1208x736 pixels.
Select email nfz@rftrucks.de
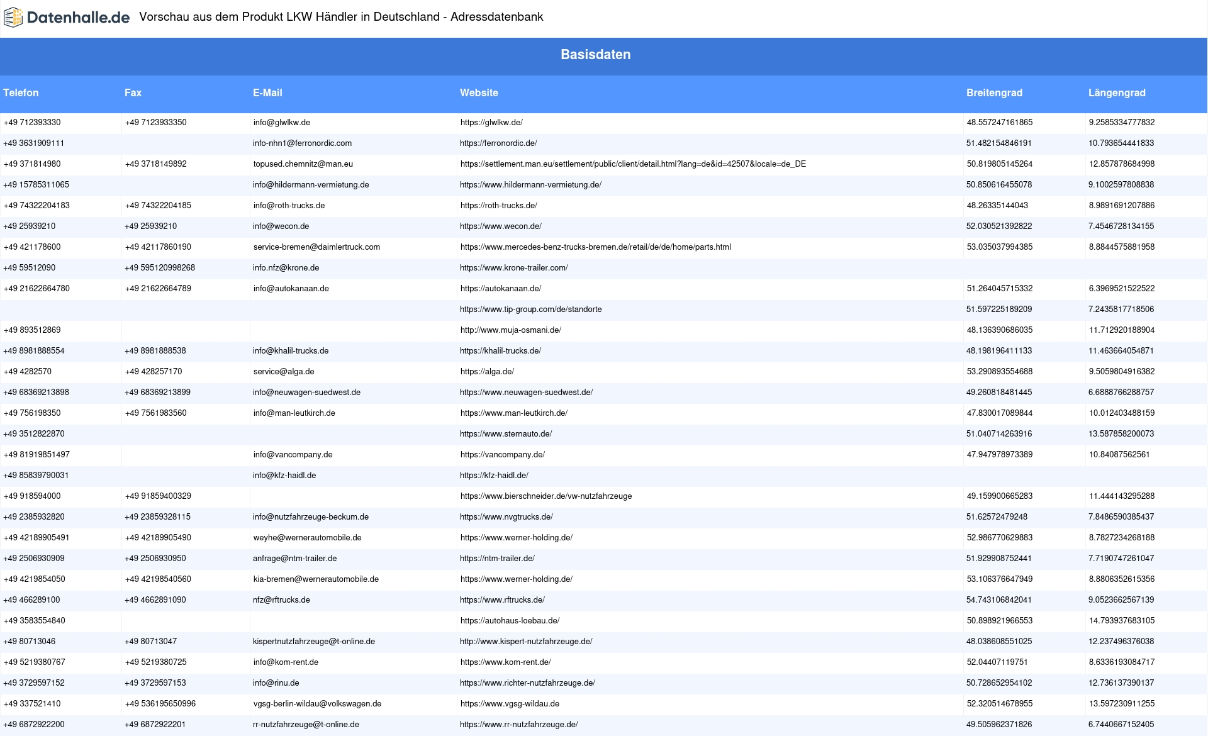pos(281,600)
